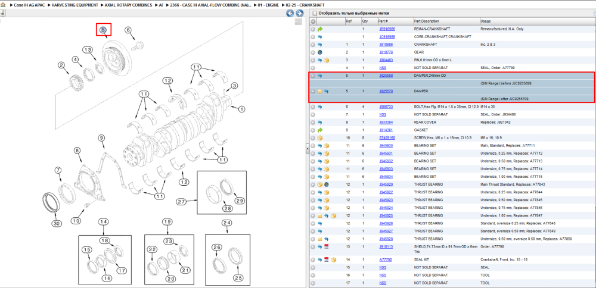This screenshot has height=288, width=596.
Task: Toggle selection circle for GASKET row
Action: (313, 130)
